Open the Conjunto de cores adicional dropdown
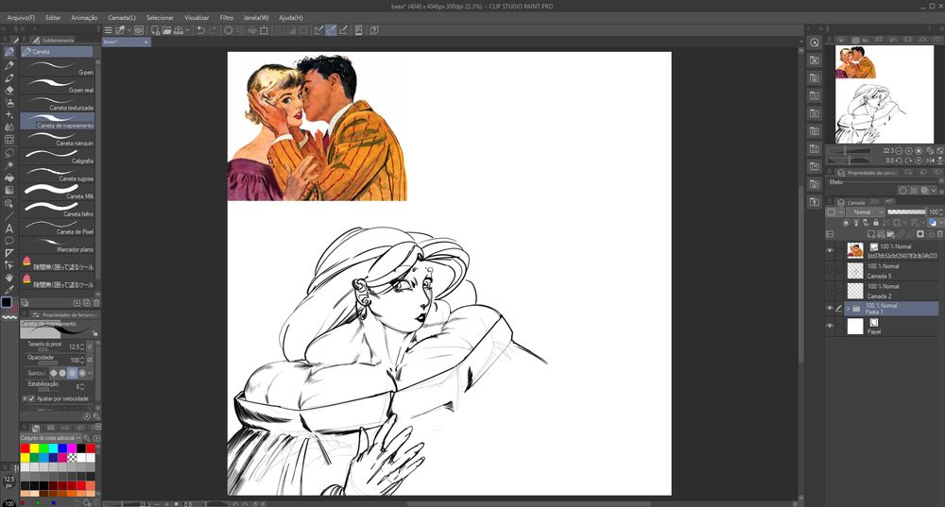The width and height of the screenshot is (945, 507). coord(51,438)
